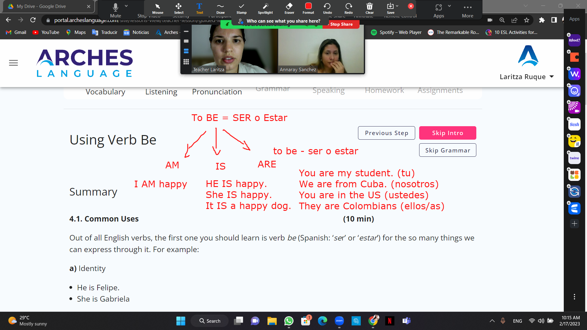The width and height of the screenshot is (587, 330).
Task: Activate the Text annotation tool
Action: point(199,9)
